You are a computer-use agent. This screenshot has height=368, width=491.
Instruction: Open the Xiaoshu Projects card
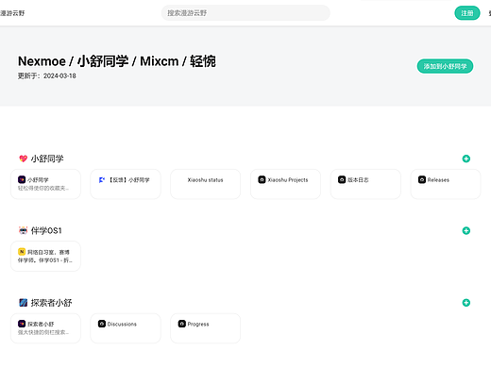[x=285, y=184]
